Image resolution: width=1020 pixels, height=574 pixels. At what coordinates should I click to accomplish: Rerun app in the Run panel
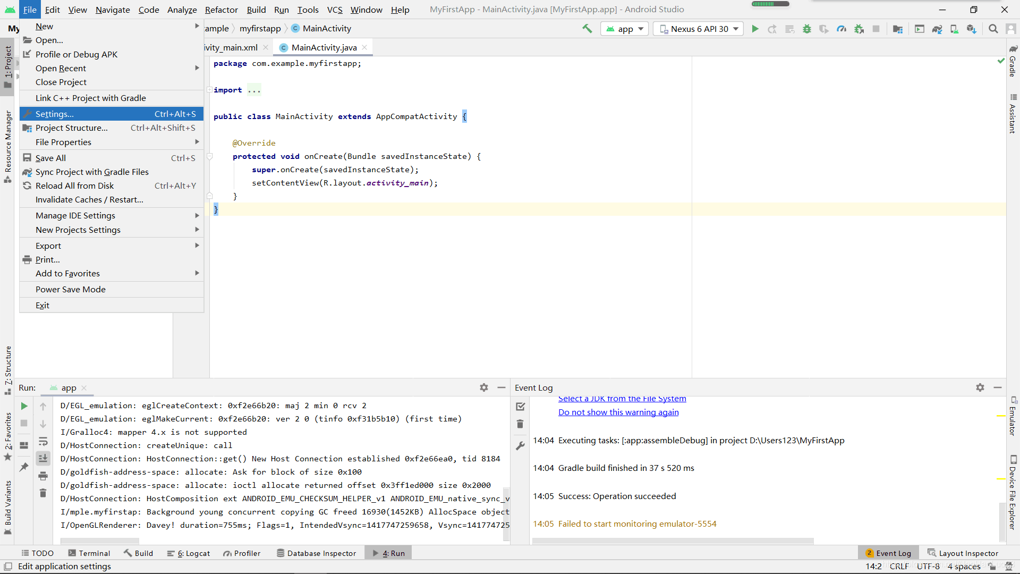pyautogui.click(x=24, y=406)
